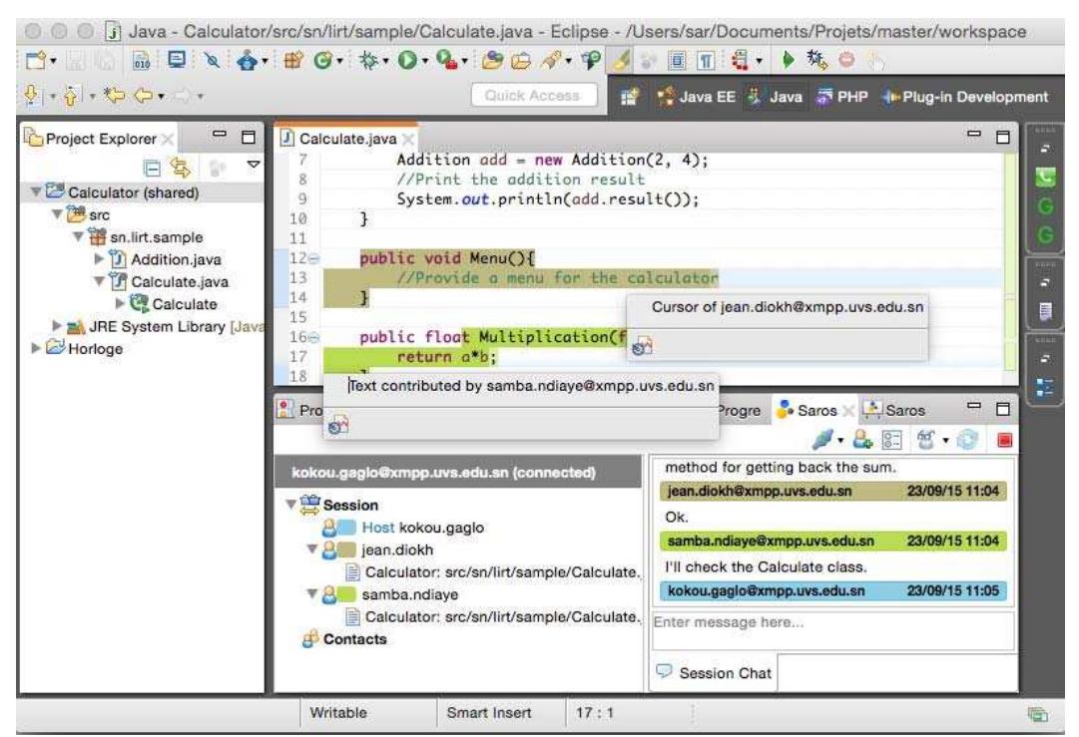Click the Enter message here field
Viewport: 1079px width, 737px height.
pyautogui.click(x=832, y=629)
